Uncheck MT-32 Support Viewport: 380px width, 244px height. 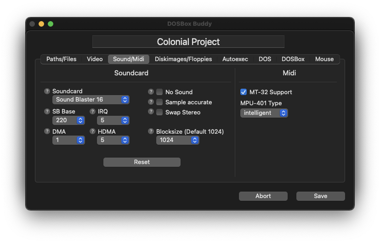pyautogui.click(x=244, y=92)
